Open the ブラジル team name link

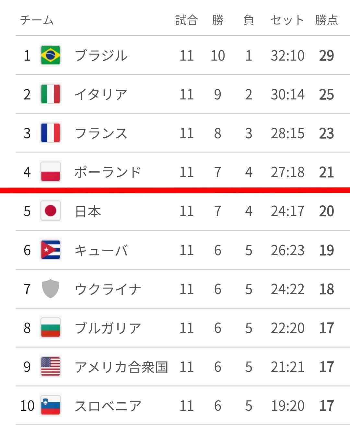(101, 55)
